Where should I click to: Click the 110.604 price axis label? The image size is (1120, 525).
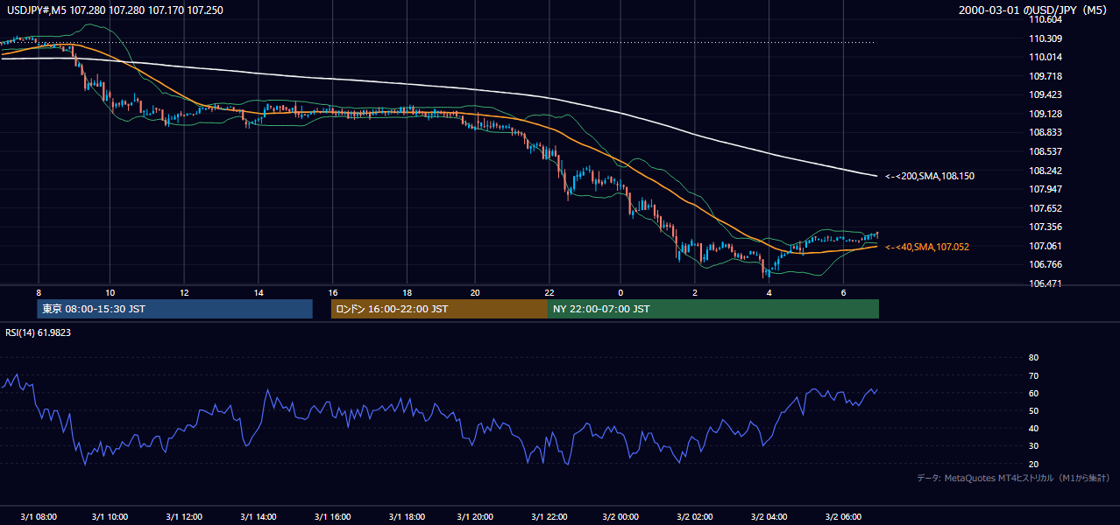tap(1046, 19)
